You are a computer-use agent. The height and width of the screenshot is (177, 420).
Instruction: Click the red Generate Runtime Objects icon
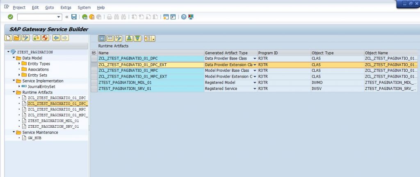(45, 38)
